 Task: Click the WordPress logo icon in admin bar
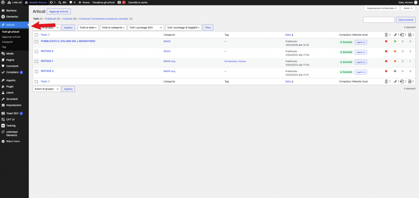tap(3, 2)
